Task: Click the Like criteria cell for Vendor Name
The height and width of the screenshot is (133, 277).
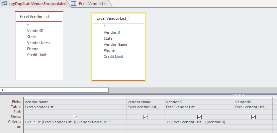Action: tap(75, 122)
